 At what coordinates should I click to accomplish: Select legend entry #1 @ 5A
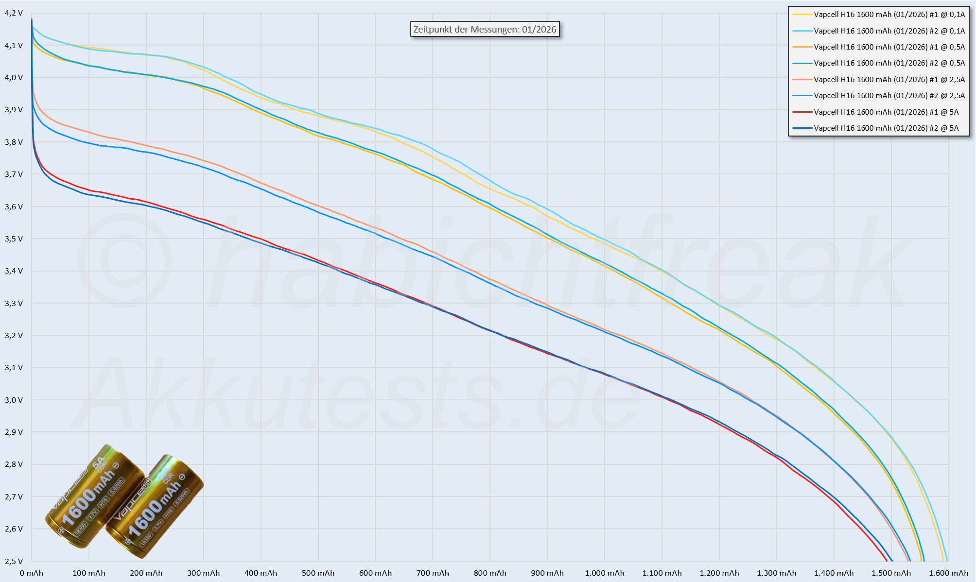point(886,112)
